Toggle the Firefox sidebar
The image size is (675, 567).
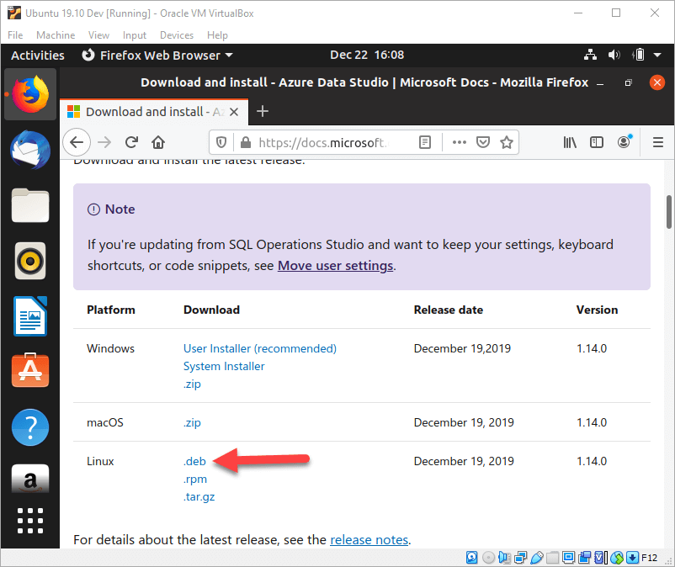(x=597, y=142)
